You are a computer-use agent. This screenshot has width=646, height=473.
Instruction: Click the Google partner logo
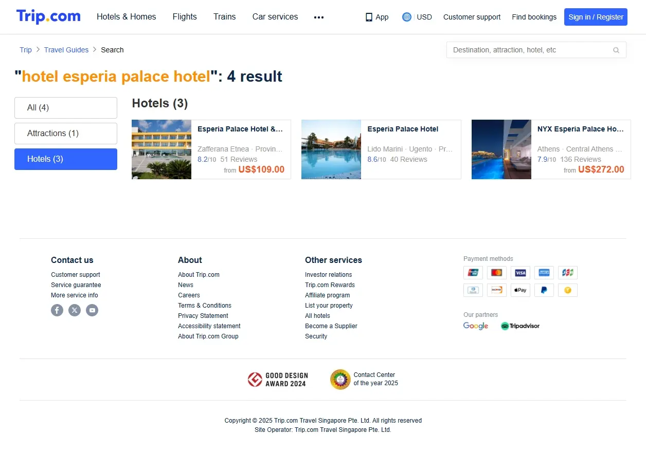click(x=476, y=326)
